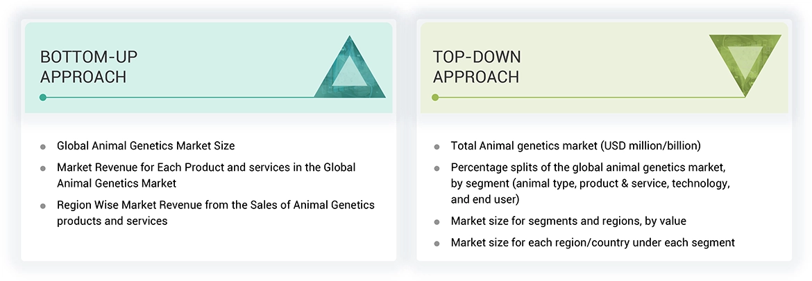
Task: Click the green downward triangle icon
Action: coord(745,64)
